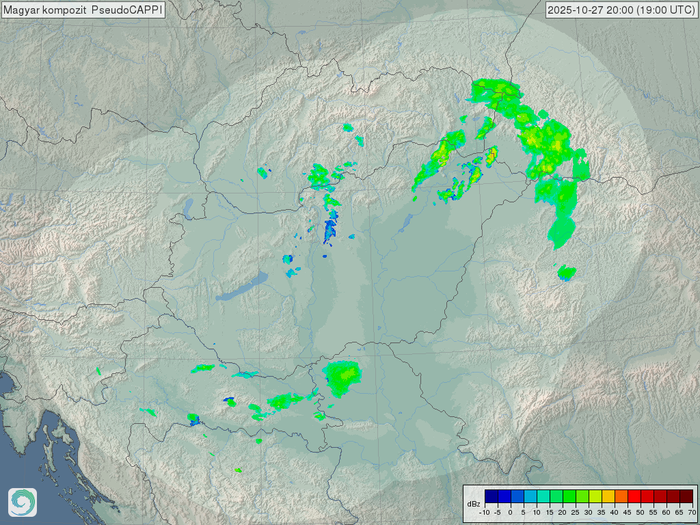This screenshot has width=700, height=525.
Task: Select the pure green 20 to 25 legend swatch
Action: click(x=569, y=496)
